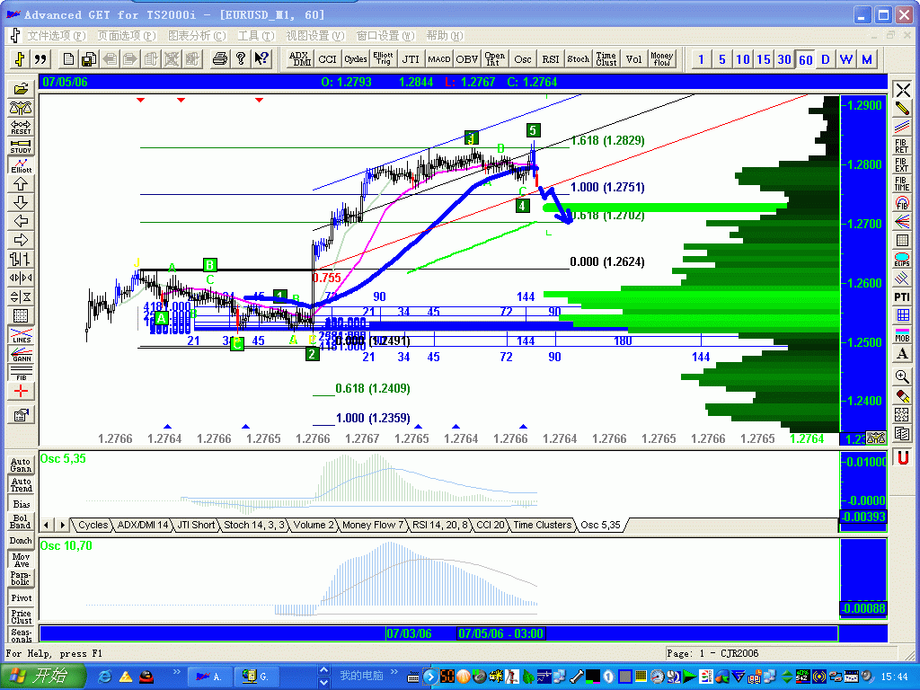Open the 文件选项(F) menu
The height and width of the screenshot is (690, 920).
pos(57,36)
